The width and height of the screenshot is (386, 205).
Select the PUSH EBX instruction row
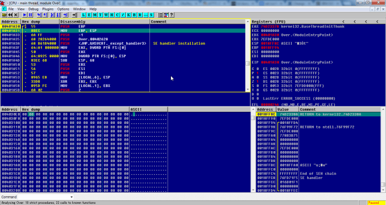(x=123, y=64)
